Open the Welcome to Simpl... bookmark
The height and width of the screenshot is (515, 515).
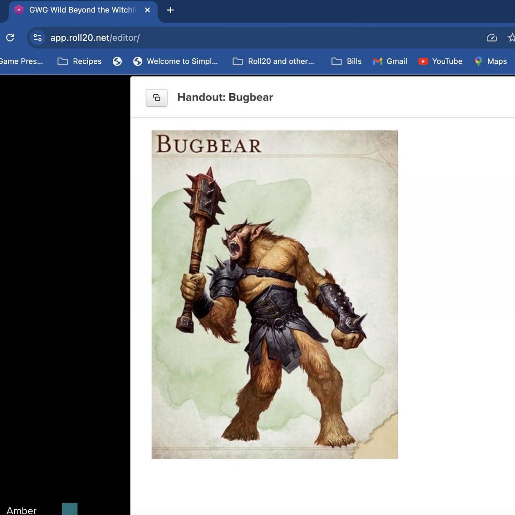click(x=175, y=61)
